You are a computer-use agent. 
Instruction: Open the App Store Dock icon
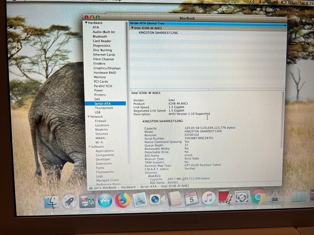point(105,200)
